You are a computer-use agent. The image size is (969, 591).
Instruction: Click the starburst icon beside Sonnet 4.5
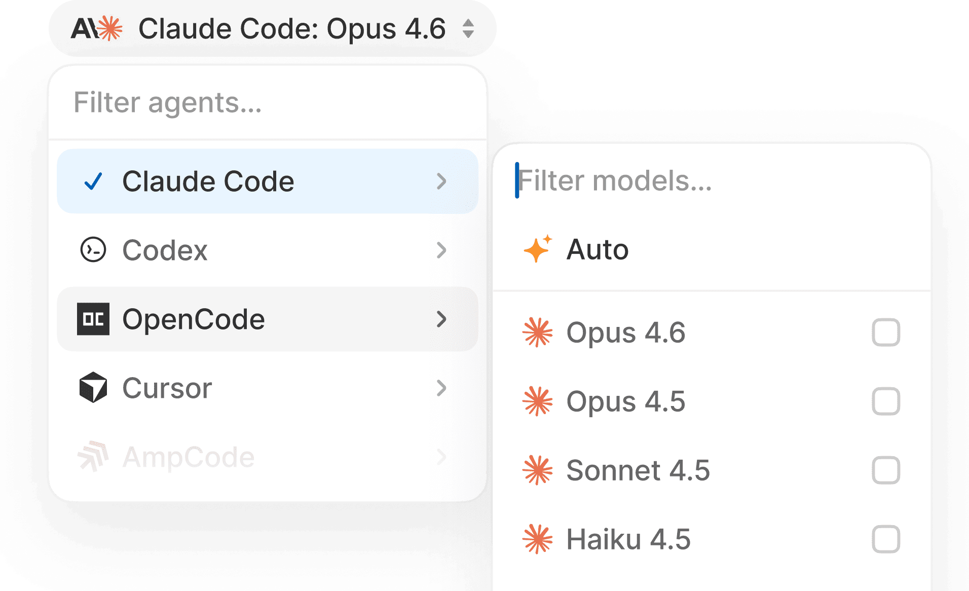pos(537,470)
